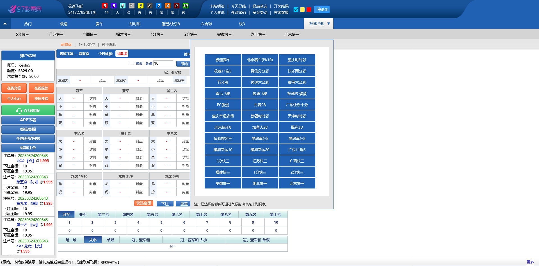Switch to the 第五名 ranking tab
The height and width of the screenshot is (266, 539).
pyautogui.click(x=152, y=215)
